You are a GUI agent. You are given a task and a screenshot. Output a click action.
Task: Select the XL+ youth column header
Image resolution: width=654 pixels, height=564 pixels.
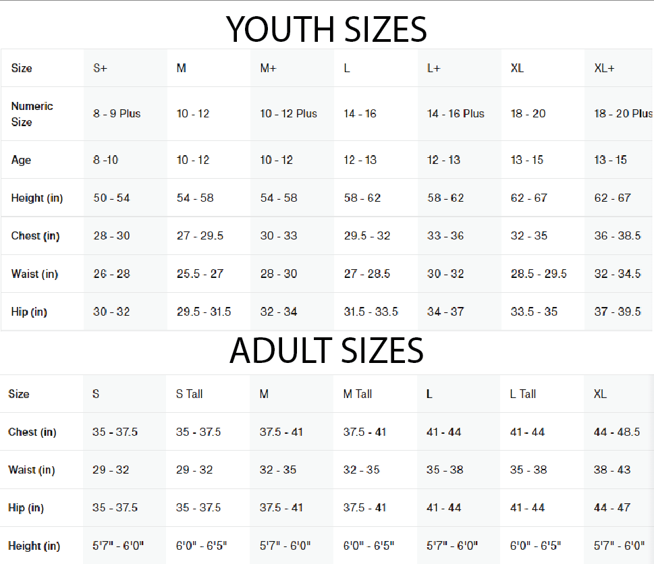[x=605, y=68]
